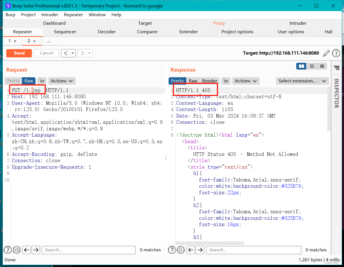Switch to side-by-side layout view
This screenshot has width=344, height=267.
(301, 66)
